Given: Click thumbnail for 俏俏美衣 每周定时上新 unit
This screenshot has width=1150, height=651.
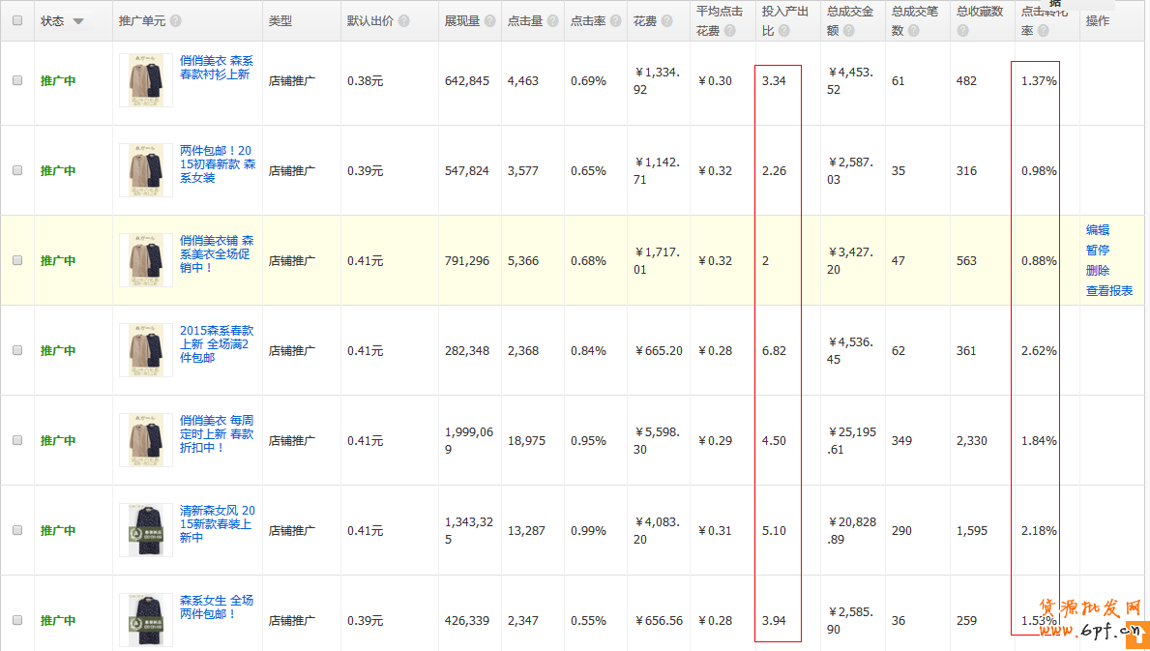Looking at the screenshot, I should coord(146,440).
